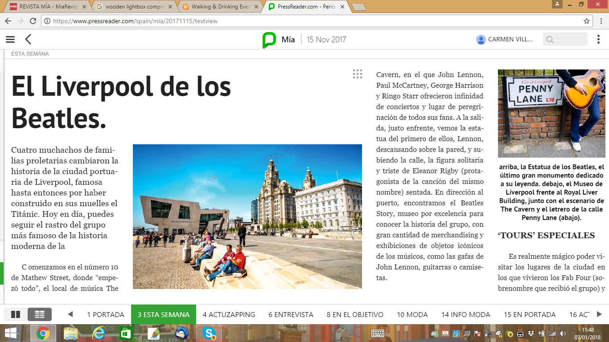
Task: Jump to section 6 ENTREVISTA
Action: pyautogui.click(x=291, y=314)
